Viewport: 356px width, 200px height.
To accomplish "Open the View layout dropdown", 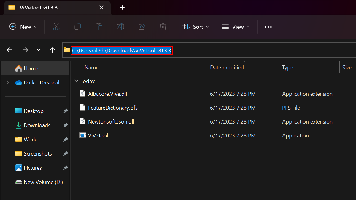I will click(x=236, y=27).
